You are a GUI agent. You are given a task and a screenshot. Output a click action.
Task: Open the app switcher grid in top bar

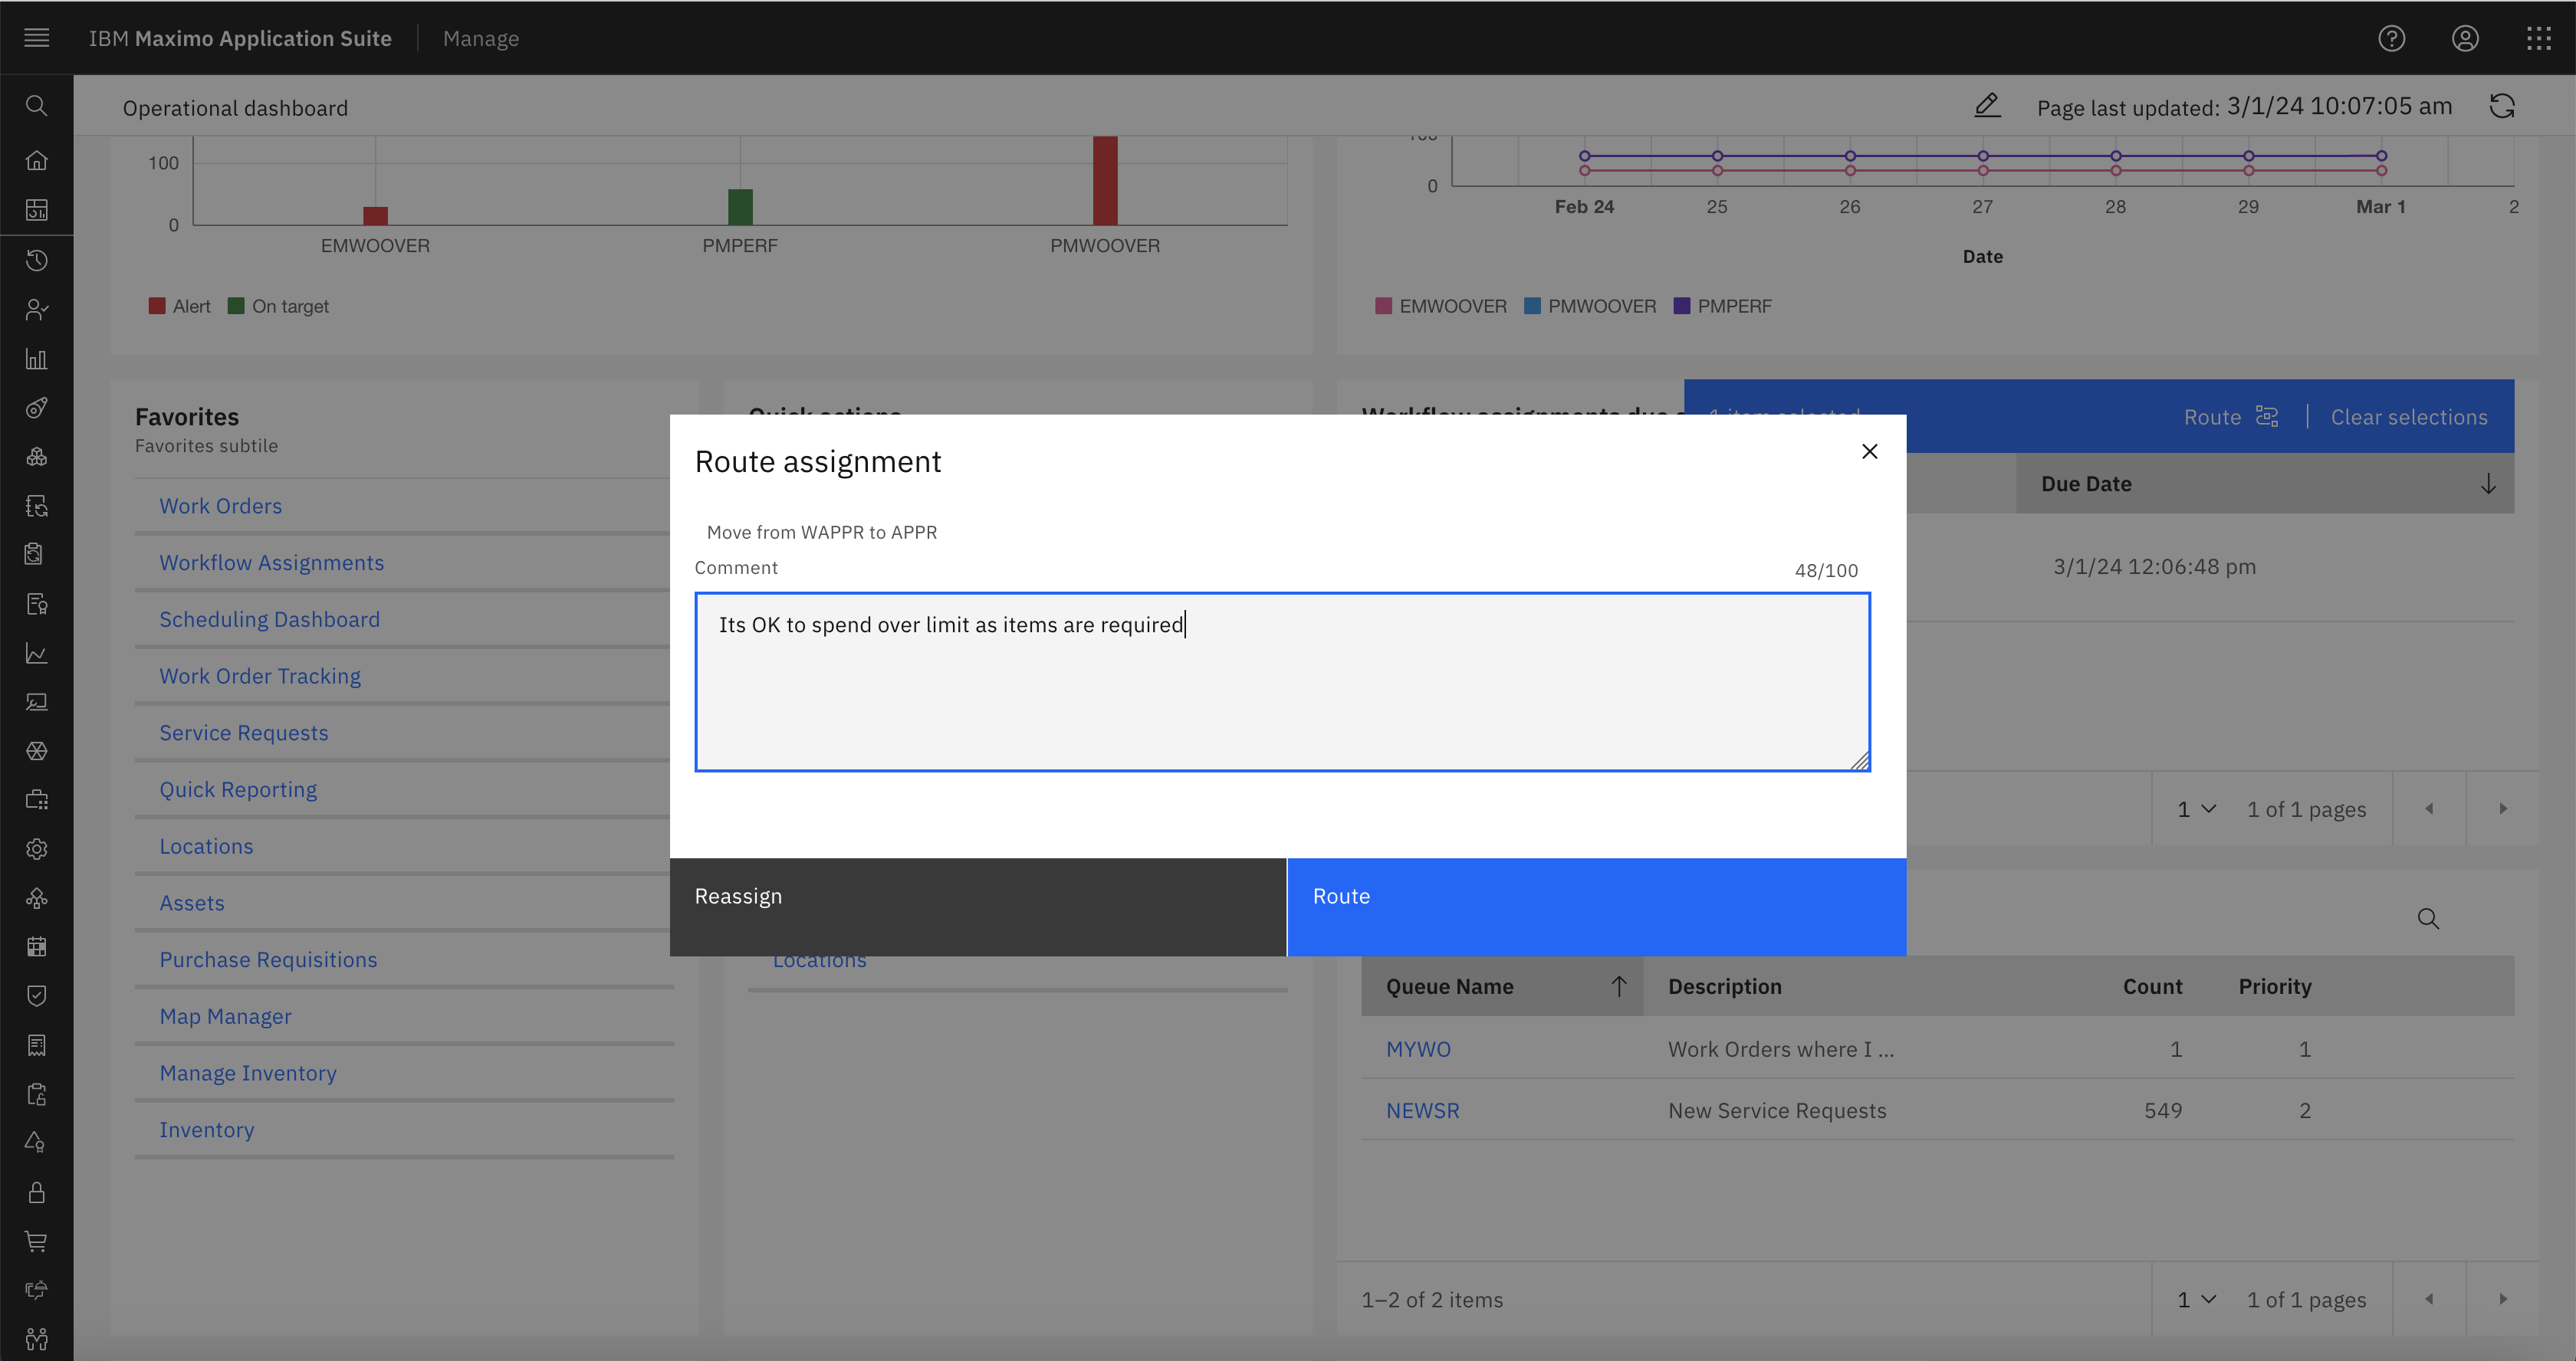click(x=2539, y=38)
